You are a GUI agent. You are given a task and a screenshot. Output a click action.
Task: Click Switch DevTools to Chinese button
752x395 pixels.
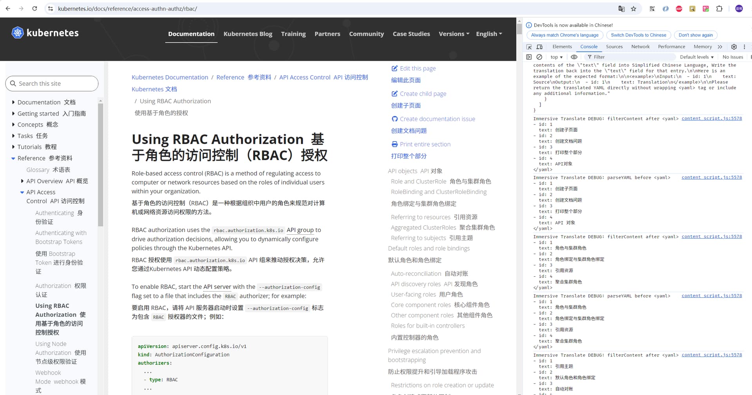(x=638, y=35)
